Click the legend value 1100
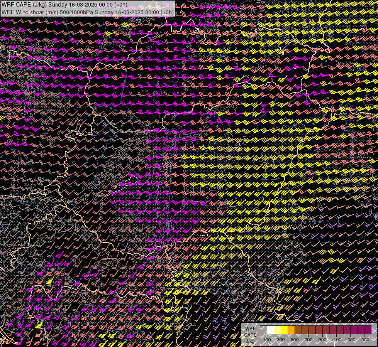The image size is (378, 347). pos(336,340)
